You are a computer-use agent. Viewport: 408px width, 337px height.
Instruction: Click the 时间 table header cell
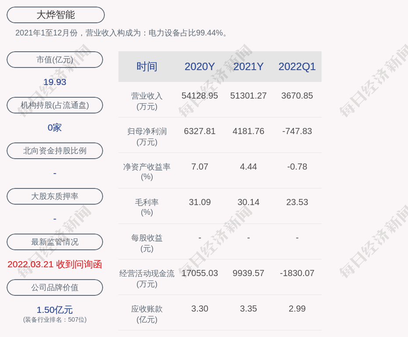pos(147,67)
